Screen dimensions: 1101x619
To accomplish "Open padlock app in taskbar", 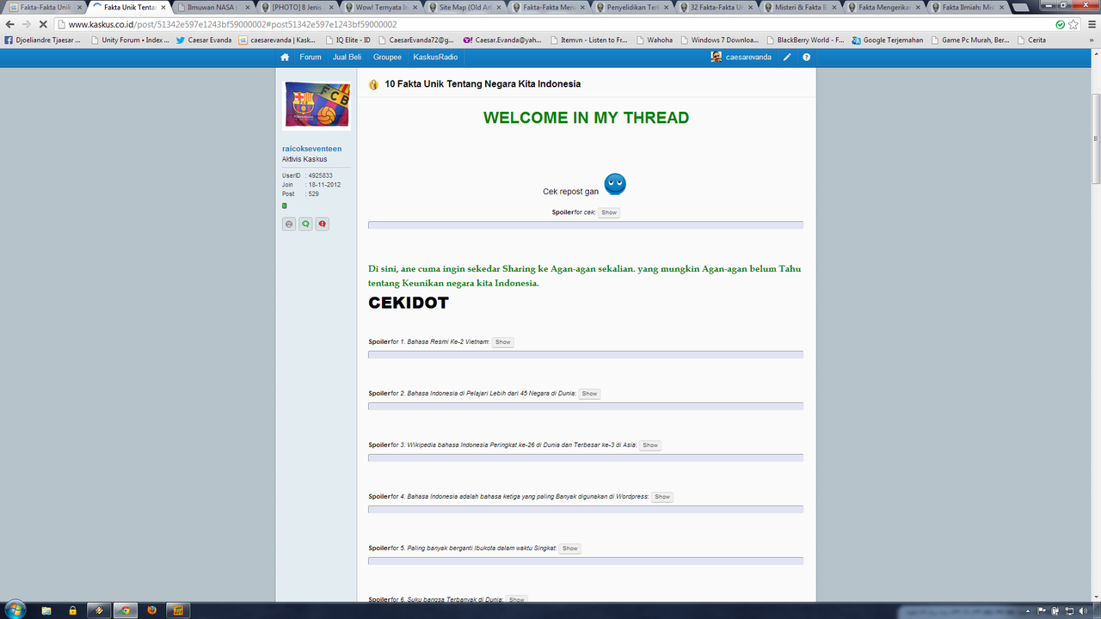I will [x=73, y=610].
